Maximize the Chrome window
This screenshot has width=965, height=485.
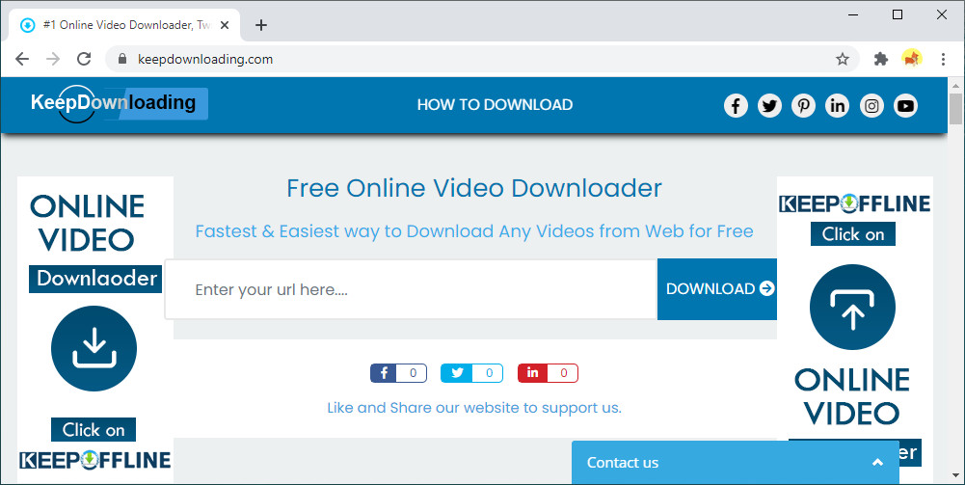898,14
